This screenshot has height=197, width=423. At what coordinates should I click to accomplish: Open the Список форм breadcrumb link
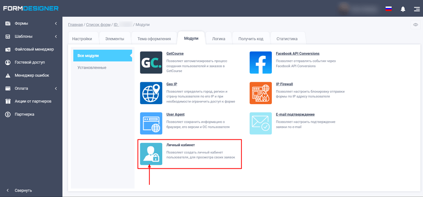(98, 25)
